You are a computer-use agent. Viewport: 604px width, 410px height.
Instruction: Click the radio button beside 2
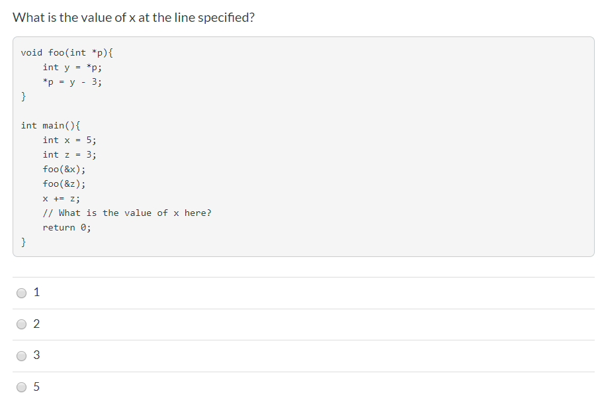click(x=22, y=324)
